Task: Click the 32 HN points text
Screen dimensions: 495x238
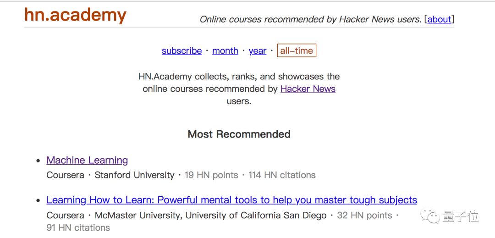Action: pyautogui.click(x=364, y=216)
